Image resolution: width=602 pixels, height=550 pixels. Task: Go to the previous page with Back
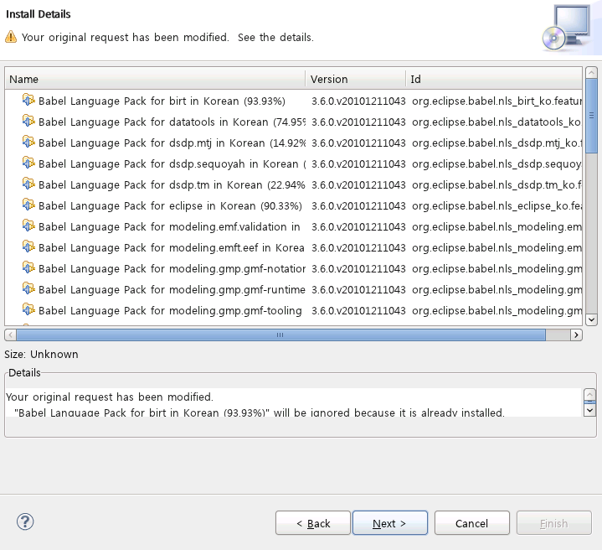[x=313, y=523]
